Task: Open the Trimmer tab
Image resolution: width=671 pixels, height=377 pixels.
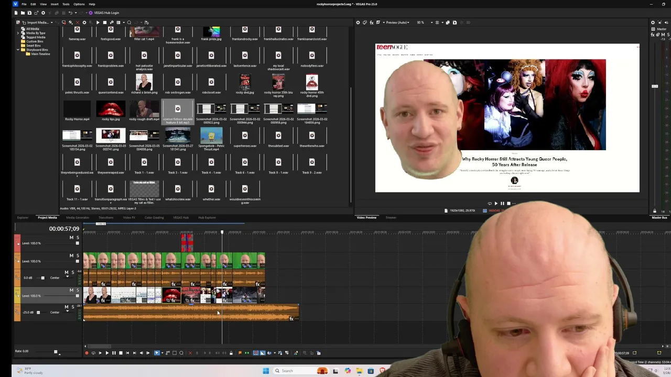Action: 391,217
